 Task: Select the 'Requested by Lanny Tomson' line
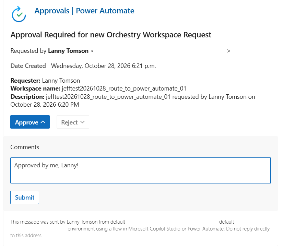120,51
